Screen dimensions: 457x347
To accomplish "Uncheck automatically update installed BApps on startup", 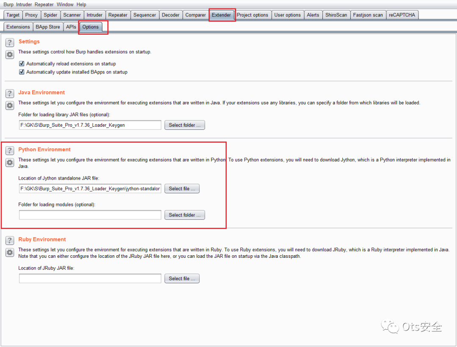I will tap(22, 72).
